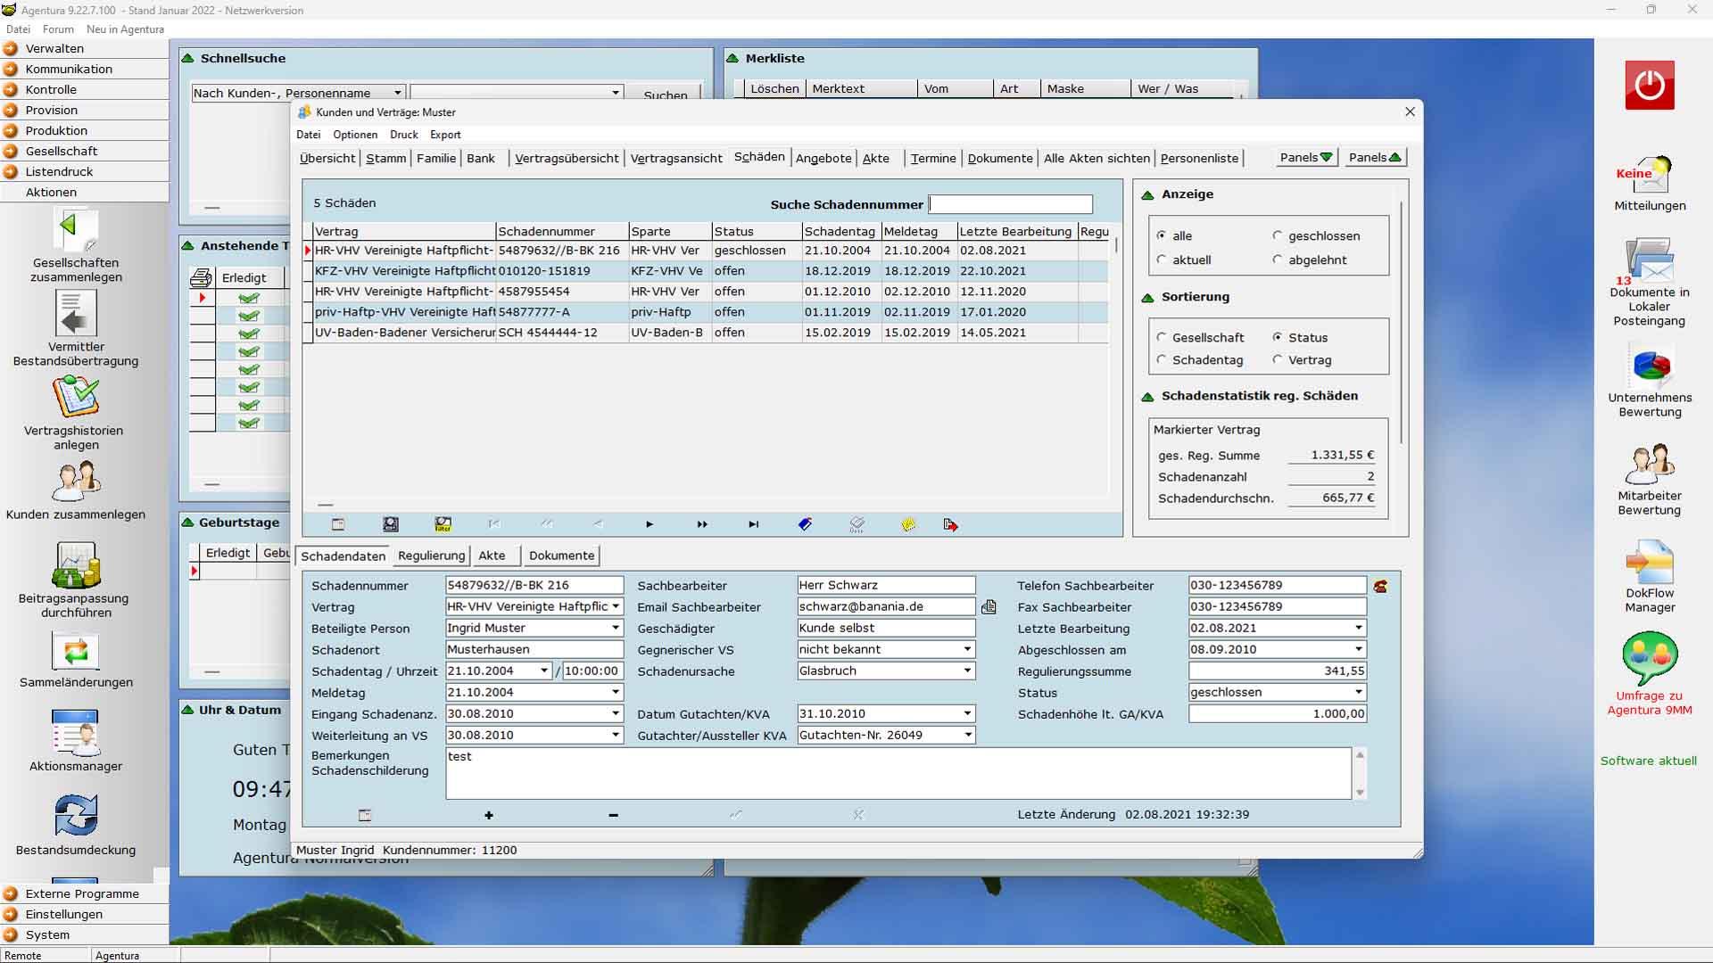Click the Aktionsmanager icon
1713x963 pixels.
(x=76, y=734)
